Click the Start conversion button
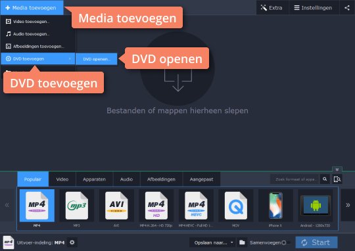This screenshot has width=355, height=251. click(316, 242)
